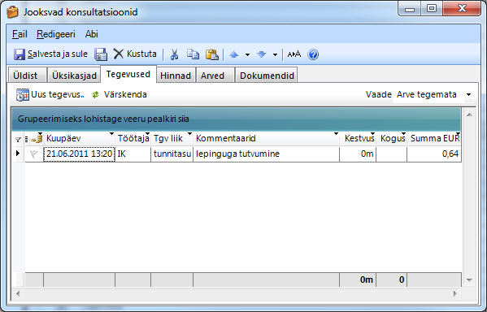Select the row indicator arrow of first row
The height and width of the screenshot is (312, 487).
pyautogui.click(x=18, y=153)
